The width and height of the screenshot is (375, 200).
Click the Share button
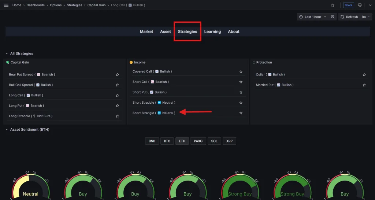pyautogui.click(x=348, y=5)
